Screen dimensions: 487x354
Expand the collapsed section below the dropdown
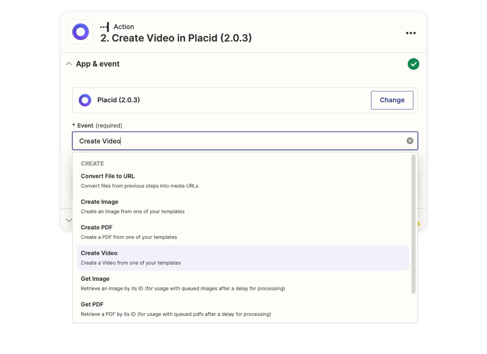click(x=69, y=220)
